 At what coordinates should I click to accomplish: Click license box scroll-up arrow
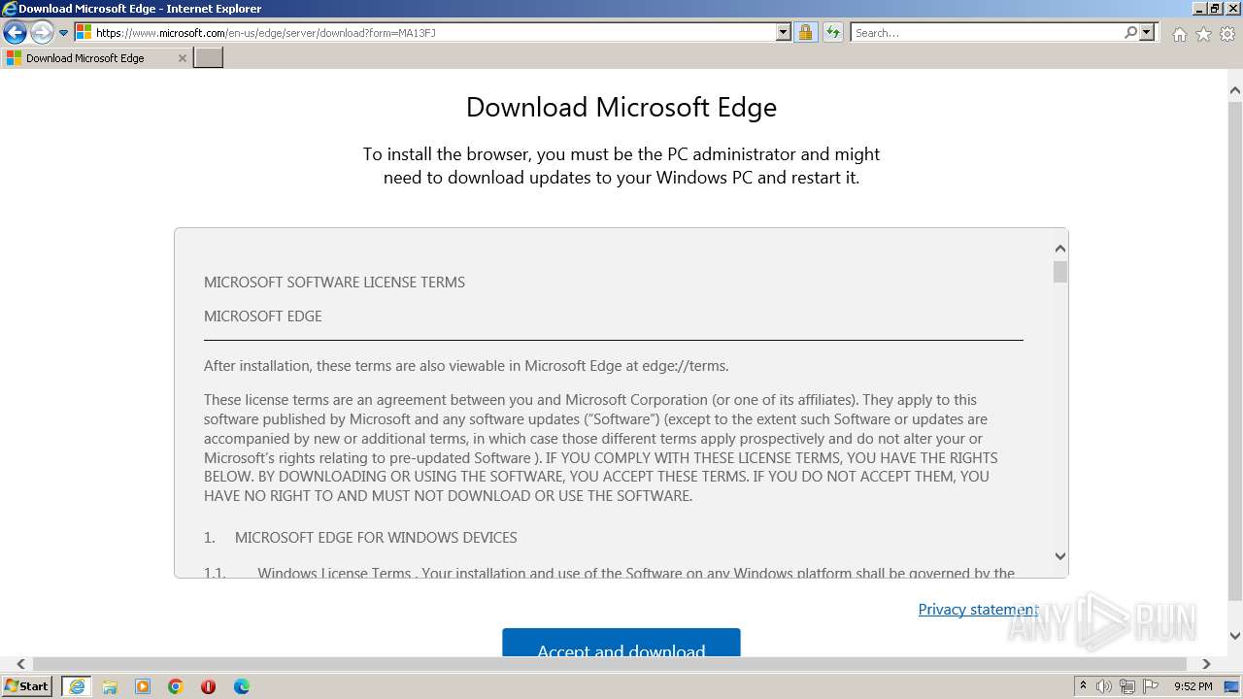point(1060,250)
